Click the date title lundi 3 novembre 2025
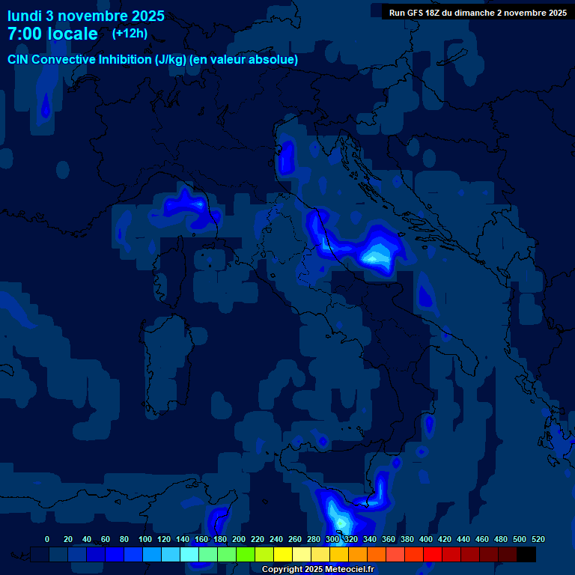575x575 pixels. [86, 16]
